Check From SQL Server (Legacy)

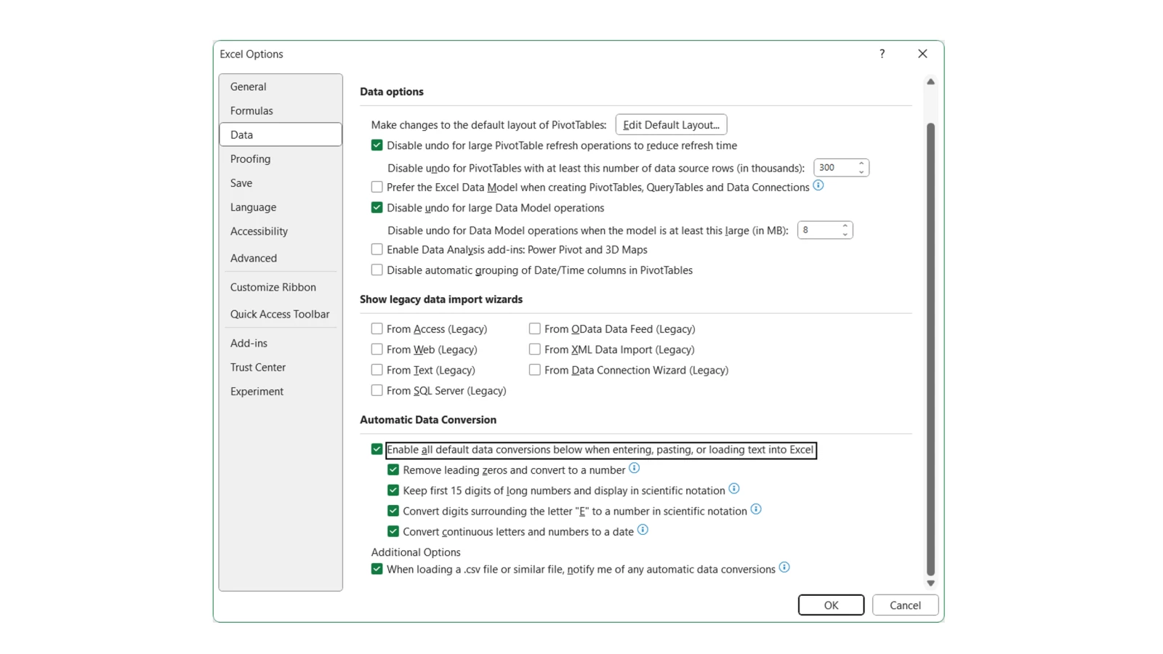pyautogui.click(x=377, y=391)
